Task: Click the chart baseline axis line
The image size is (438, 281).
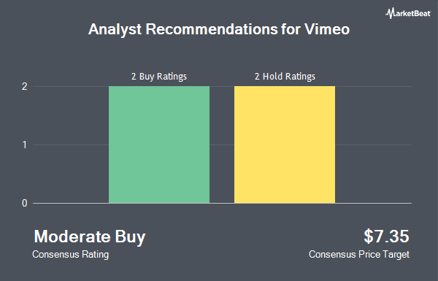Action: 222,203
